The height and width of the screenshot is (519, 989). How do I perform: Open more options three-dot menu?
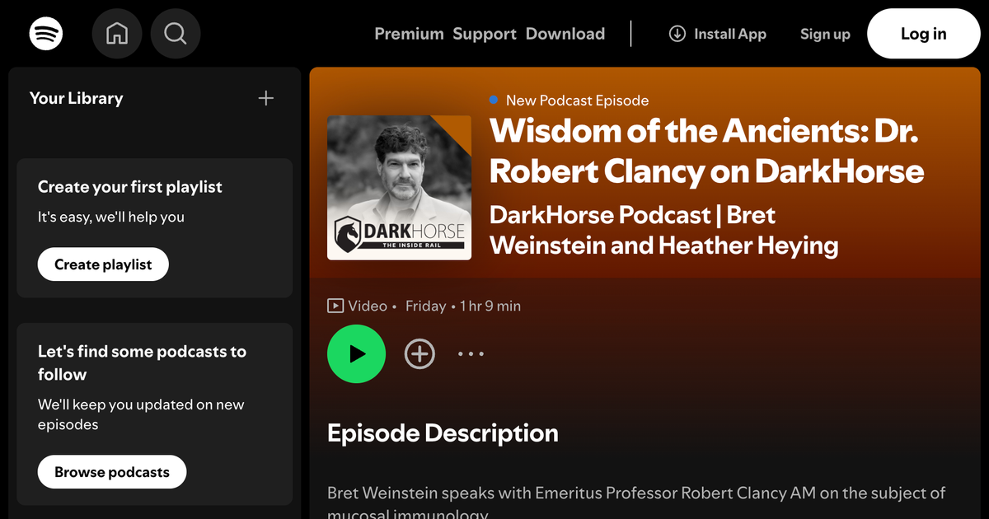coord(471,354)
